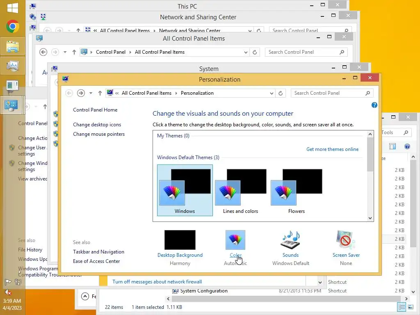Open File History link in Action Center

[x=30, y=250]
